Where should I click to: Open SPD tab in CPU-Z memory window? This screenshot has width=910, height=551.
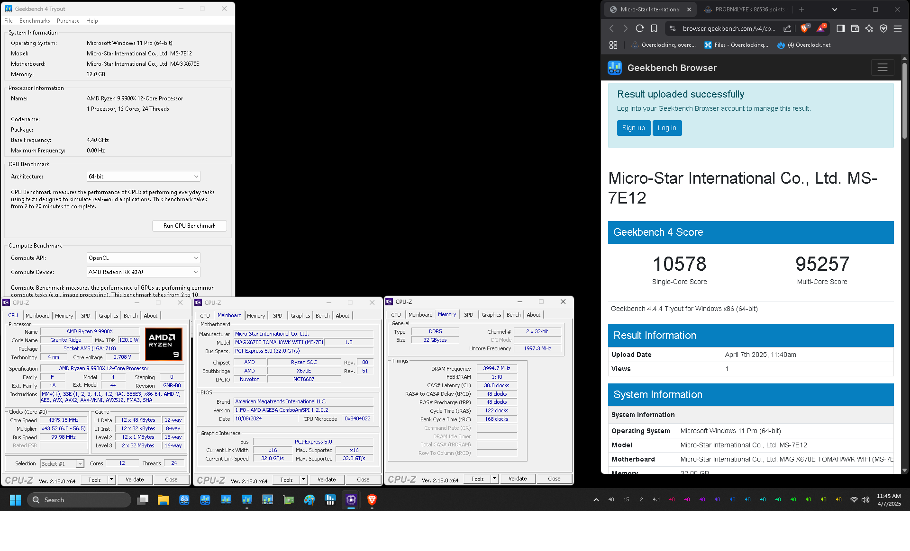469,315
